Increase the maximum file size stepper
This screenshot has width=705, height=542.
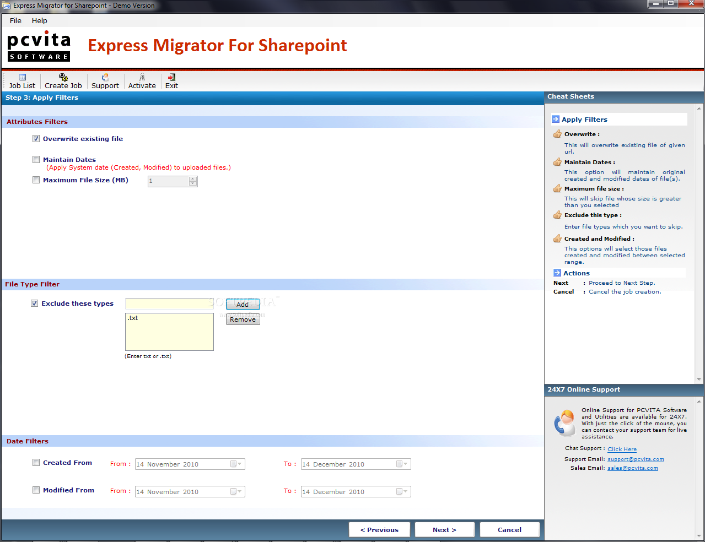(x=193, y=178)
